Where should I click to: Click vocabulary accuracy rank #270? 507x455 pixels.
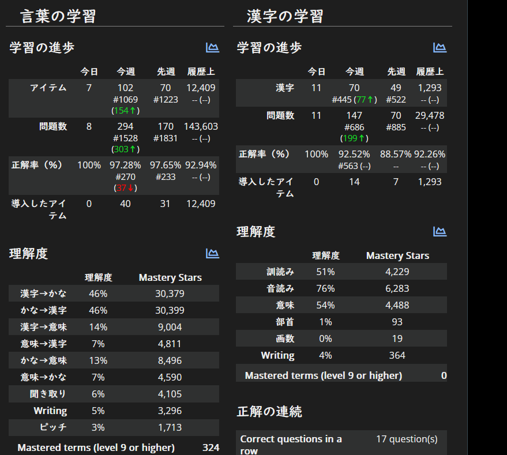pyautogui.click(x=126, y=177)
